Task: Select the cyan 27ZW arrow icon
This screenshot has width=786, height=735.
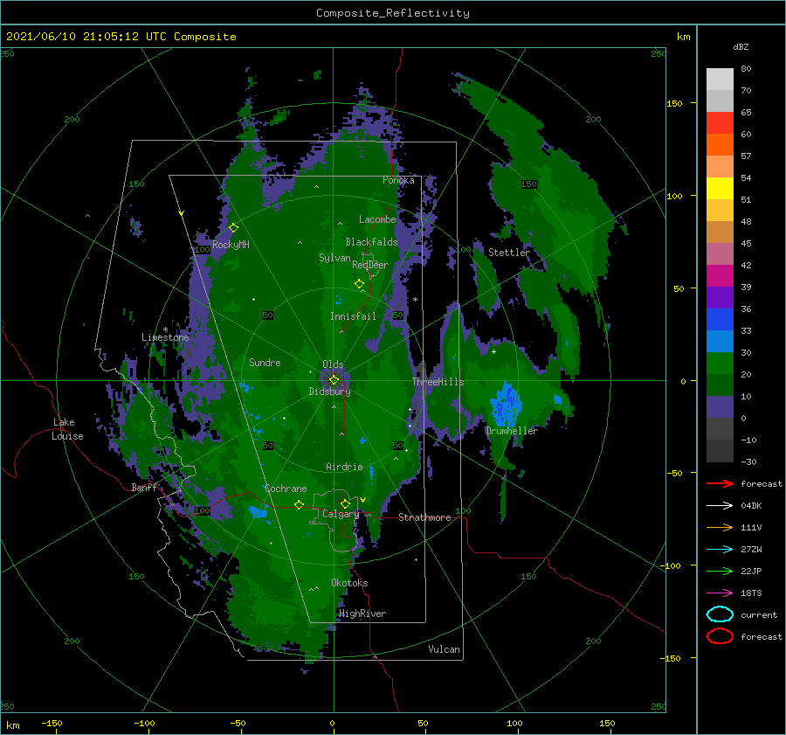Action: coord(720,550)
